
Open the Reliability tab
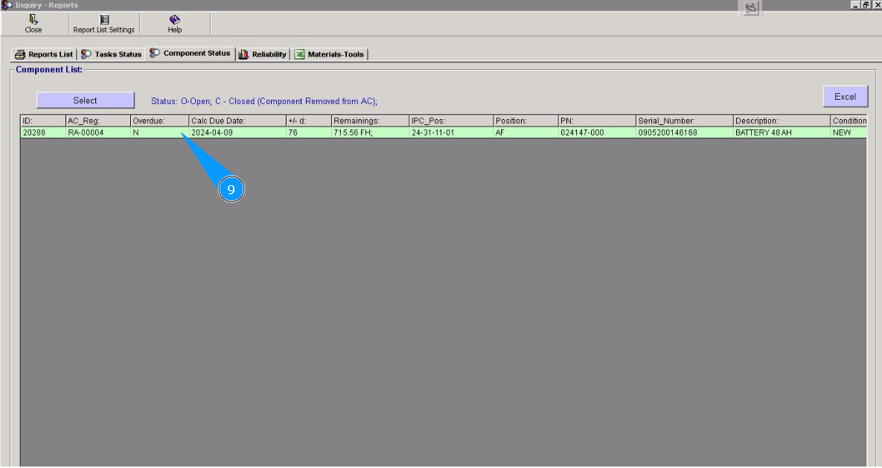[263, 54]
